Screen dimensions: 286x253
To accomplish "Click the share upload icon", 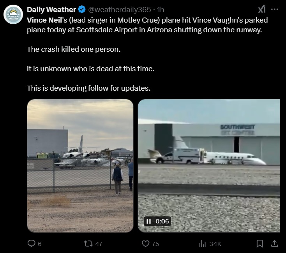I will tap(274, 244).
